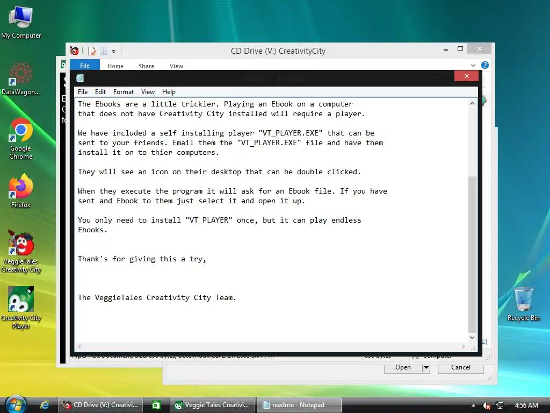Viewport: 550px width, 413px height.
Task: Click the Notepad vertical scrollbar thumb
Action: (x=473, y=254)
